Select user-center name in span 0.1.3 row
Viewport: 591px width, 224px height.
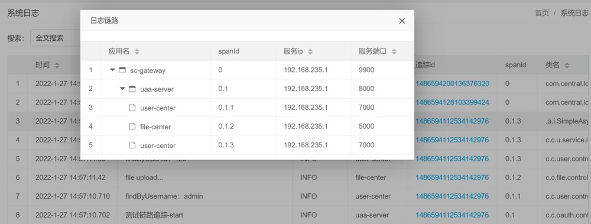158,145
